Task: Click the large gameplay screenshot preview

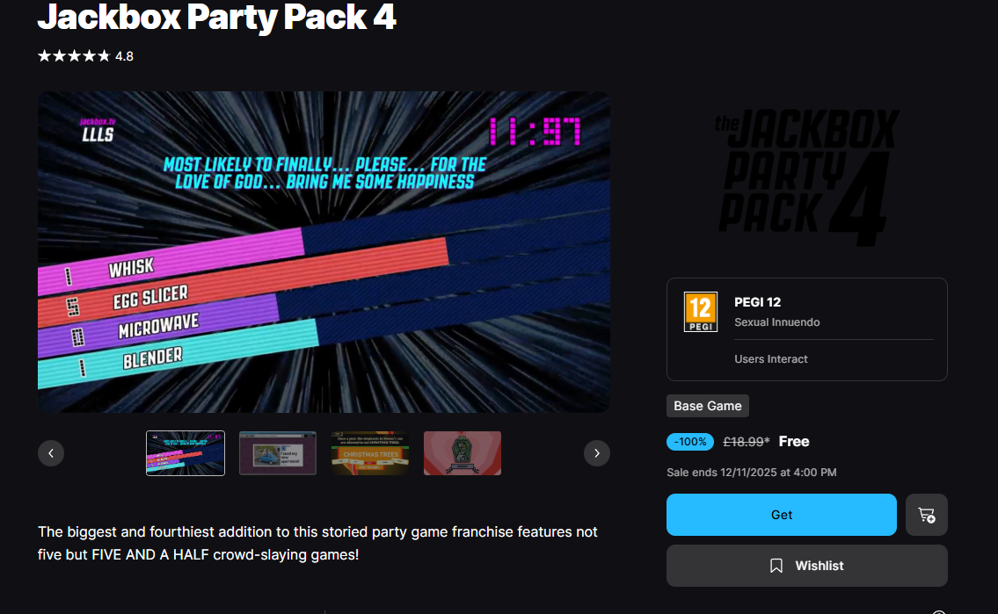Action: (x=324, y=252)
